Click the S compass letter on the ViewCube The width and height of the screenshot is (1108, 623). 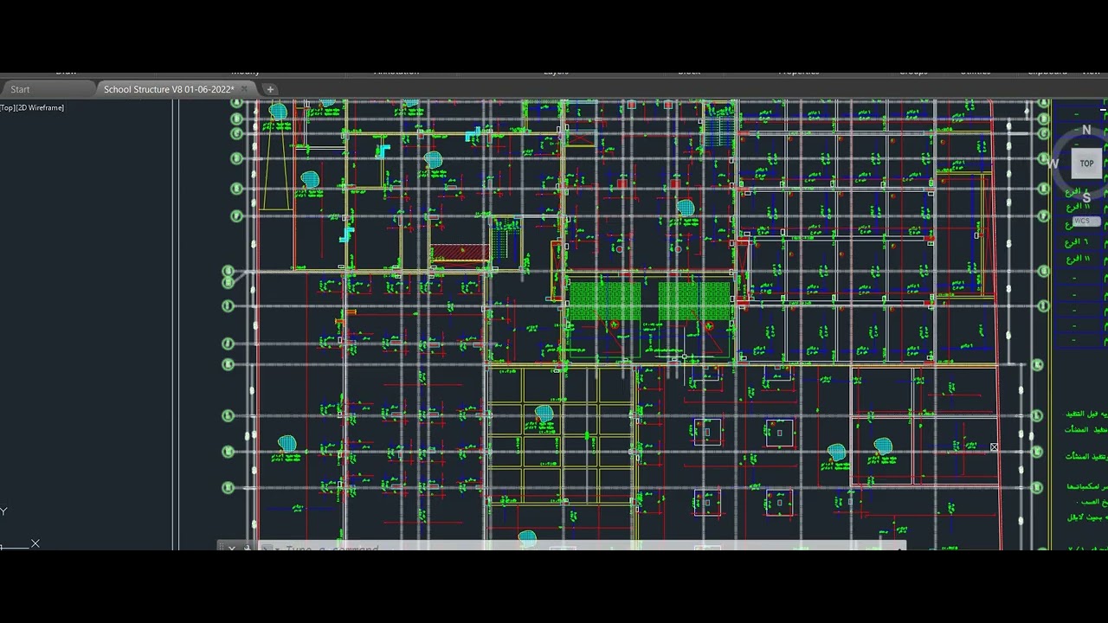point(1086,197)
